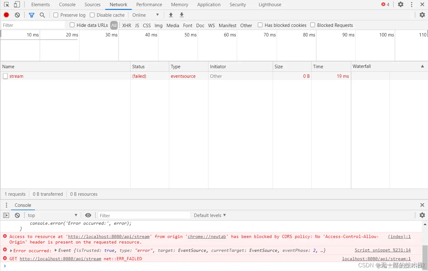Select the stream request name
The image size is (428, 271).
point(16,76)
